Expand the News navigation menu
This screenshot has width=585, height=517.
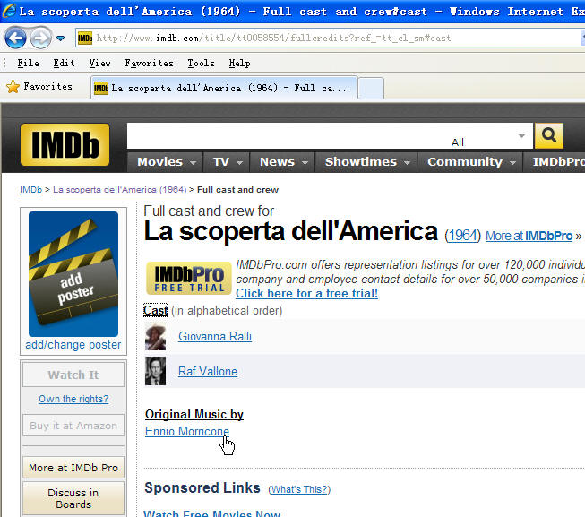click(x=283, y=162)
